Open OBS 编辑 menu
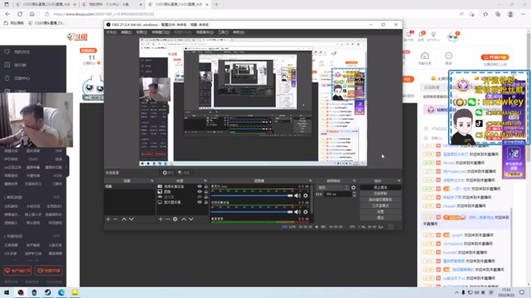 point(126,32)
